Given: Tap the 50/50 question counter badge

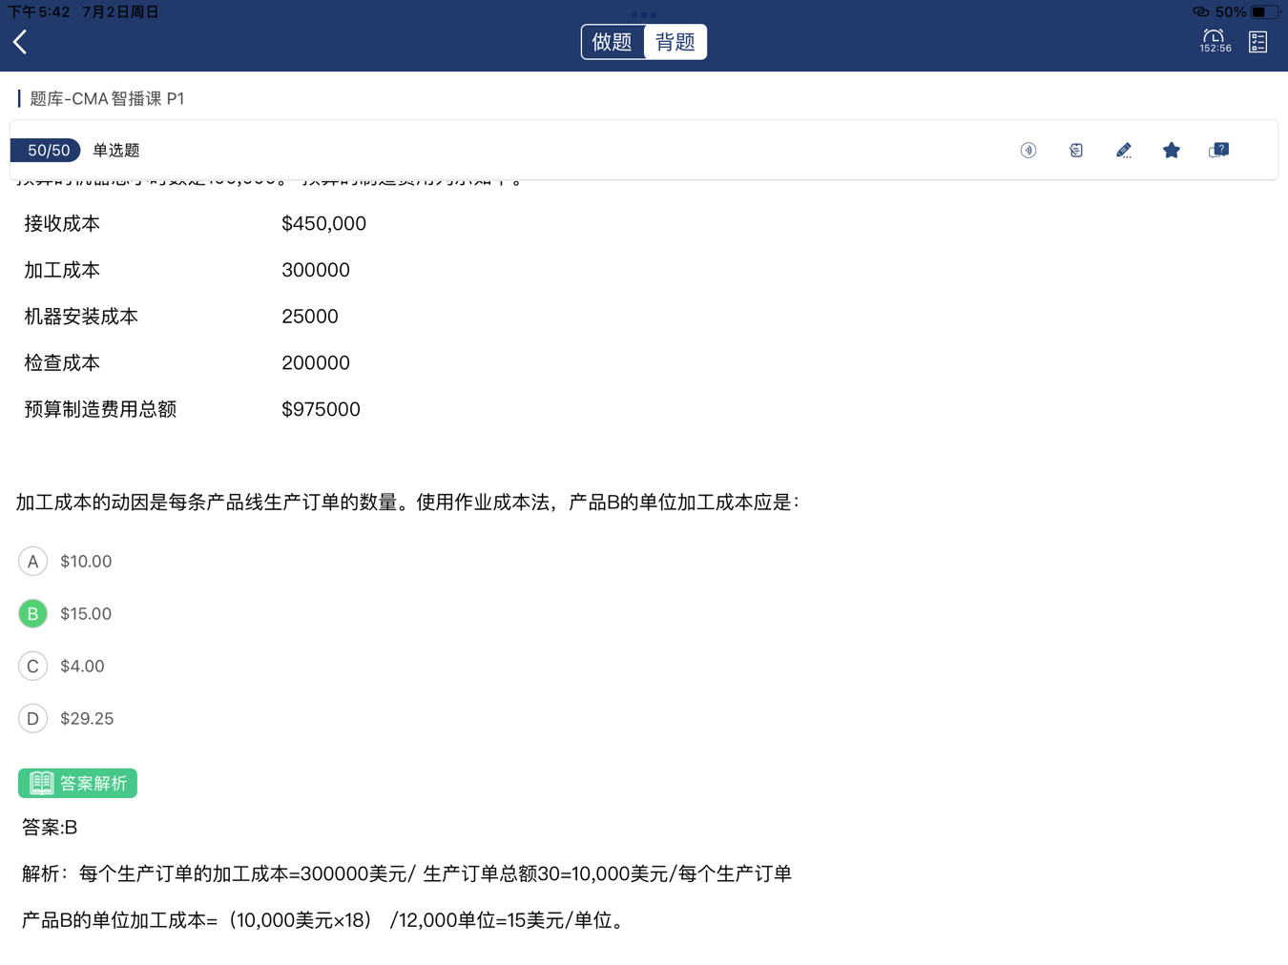Looking at the screenshot, I should tap(46, 151).
